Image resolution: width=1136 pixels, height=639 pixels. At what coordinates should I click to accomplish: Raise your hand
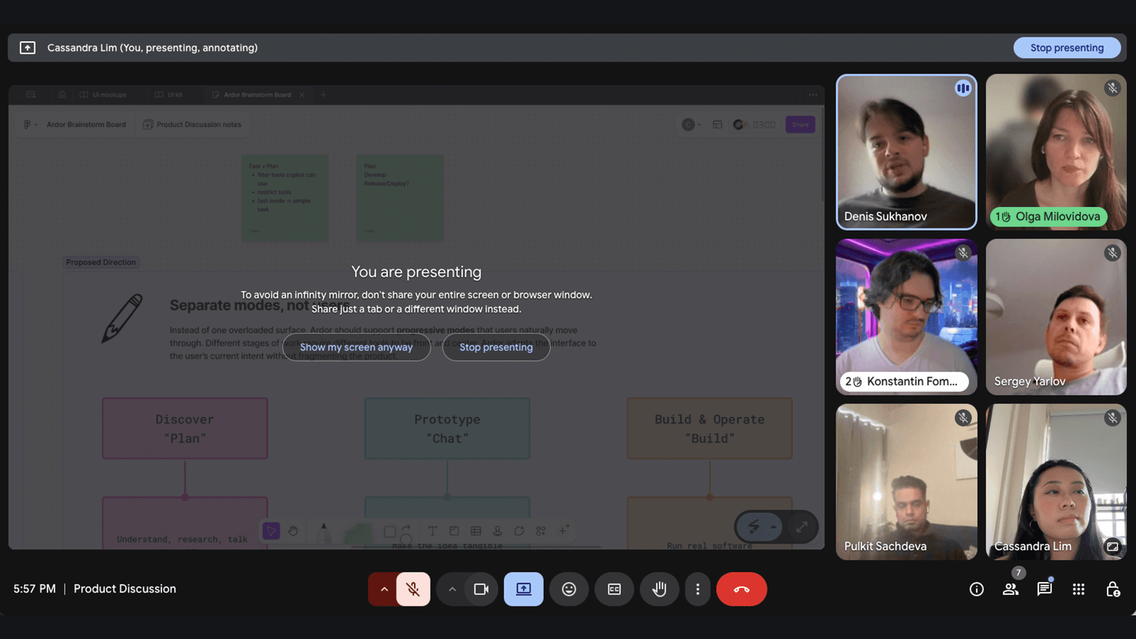[x=659, y=589]
